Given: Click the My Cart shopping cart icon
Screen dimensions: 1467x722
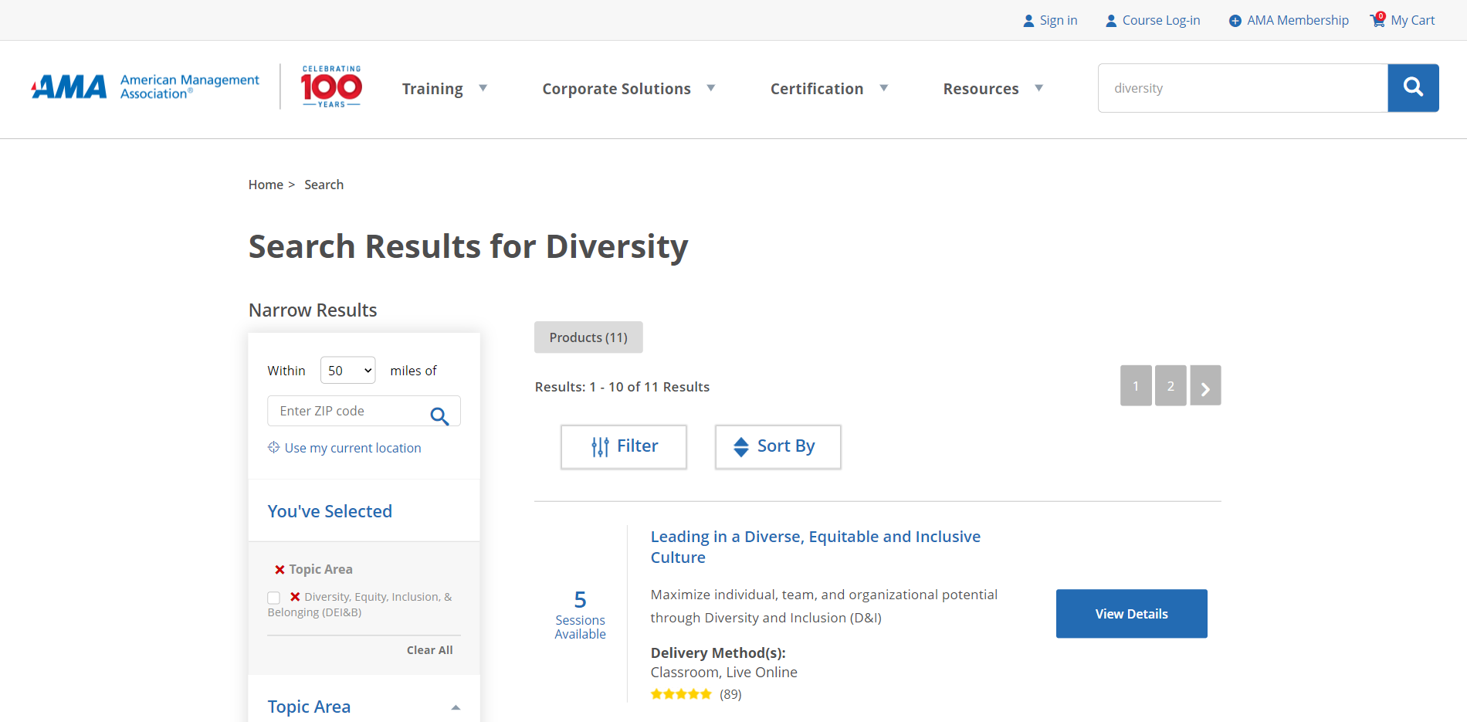Looking at the screenshot, I should click(1377, 20).
